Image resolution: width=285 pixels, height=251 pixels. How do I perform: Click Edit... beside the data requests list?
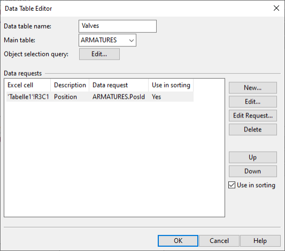(x=253, y=102)
